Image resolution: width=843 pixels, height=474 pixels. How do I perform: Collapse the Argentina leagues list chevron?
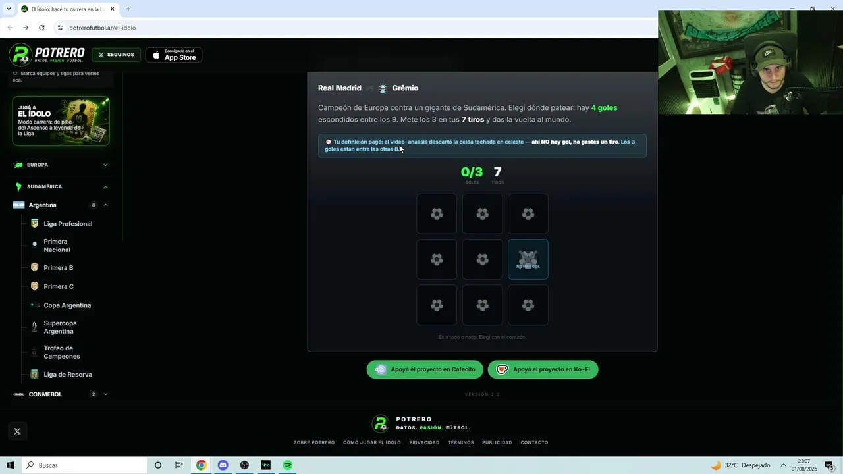pos(105,205)
